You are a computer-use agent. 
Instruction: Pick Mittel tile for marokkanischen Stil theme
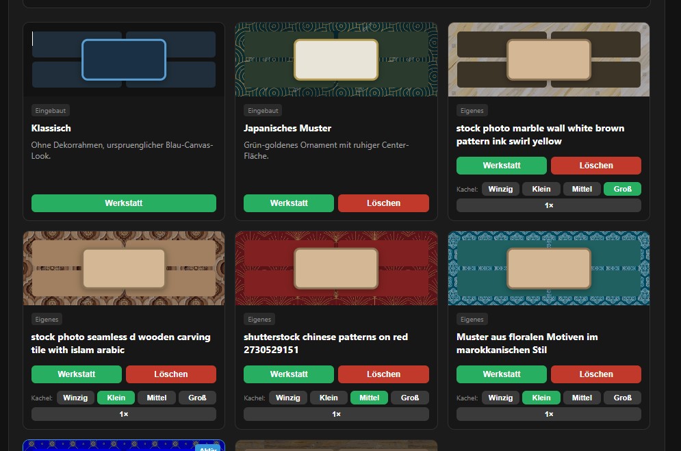tap(582, 398)
